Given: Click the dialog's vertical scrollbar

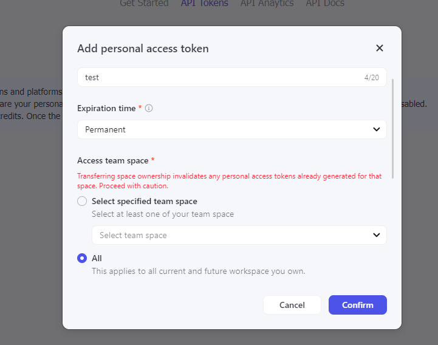Looking at the screenshot, I should click(393, 128).
